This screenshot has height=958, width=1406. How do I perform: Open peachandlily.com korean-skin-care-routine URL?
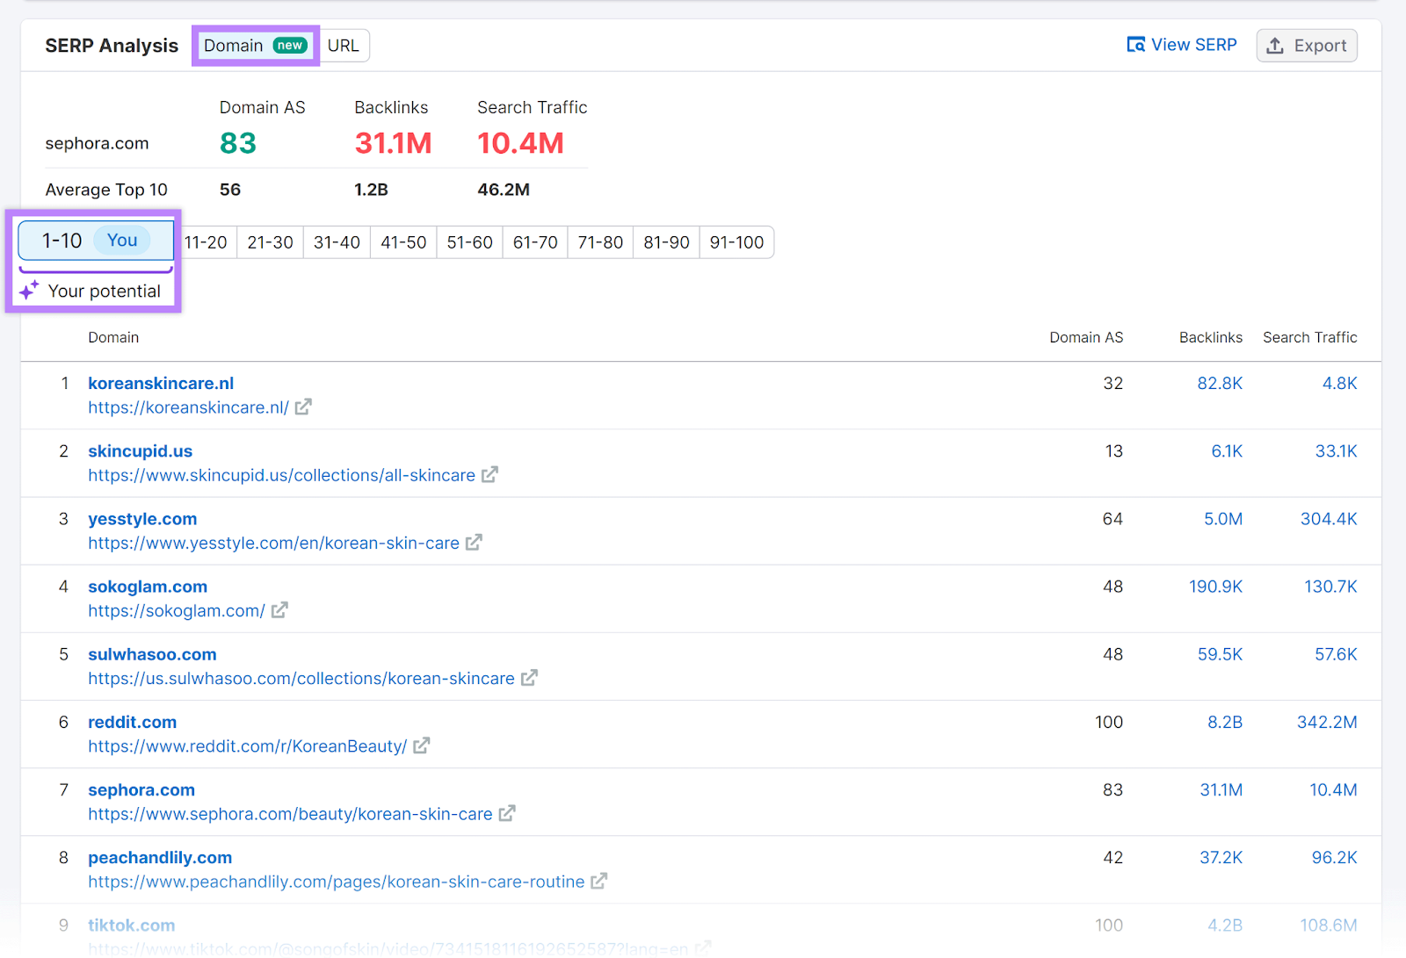pos(336,882)
